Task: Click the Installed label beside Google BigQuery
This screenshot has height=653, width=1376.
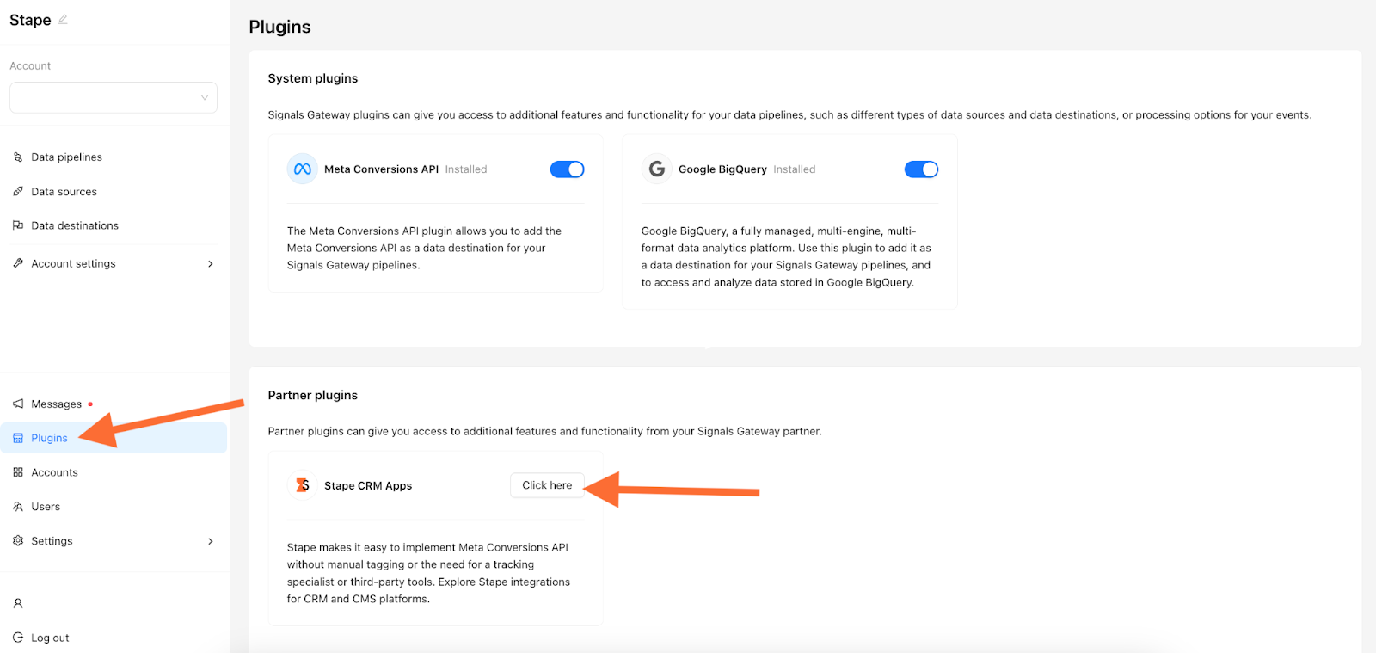Action: point(795,169)
